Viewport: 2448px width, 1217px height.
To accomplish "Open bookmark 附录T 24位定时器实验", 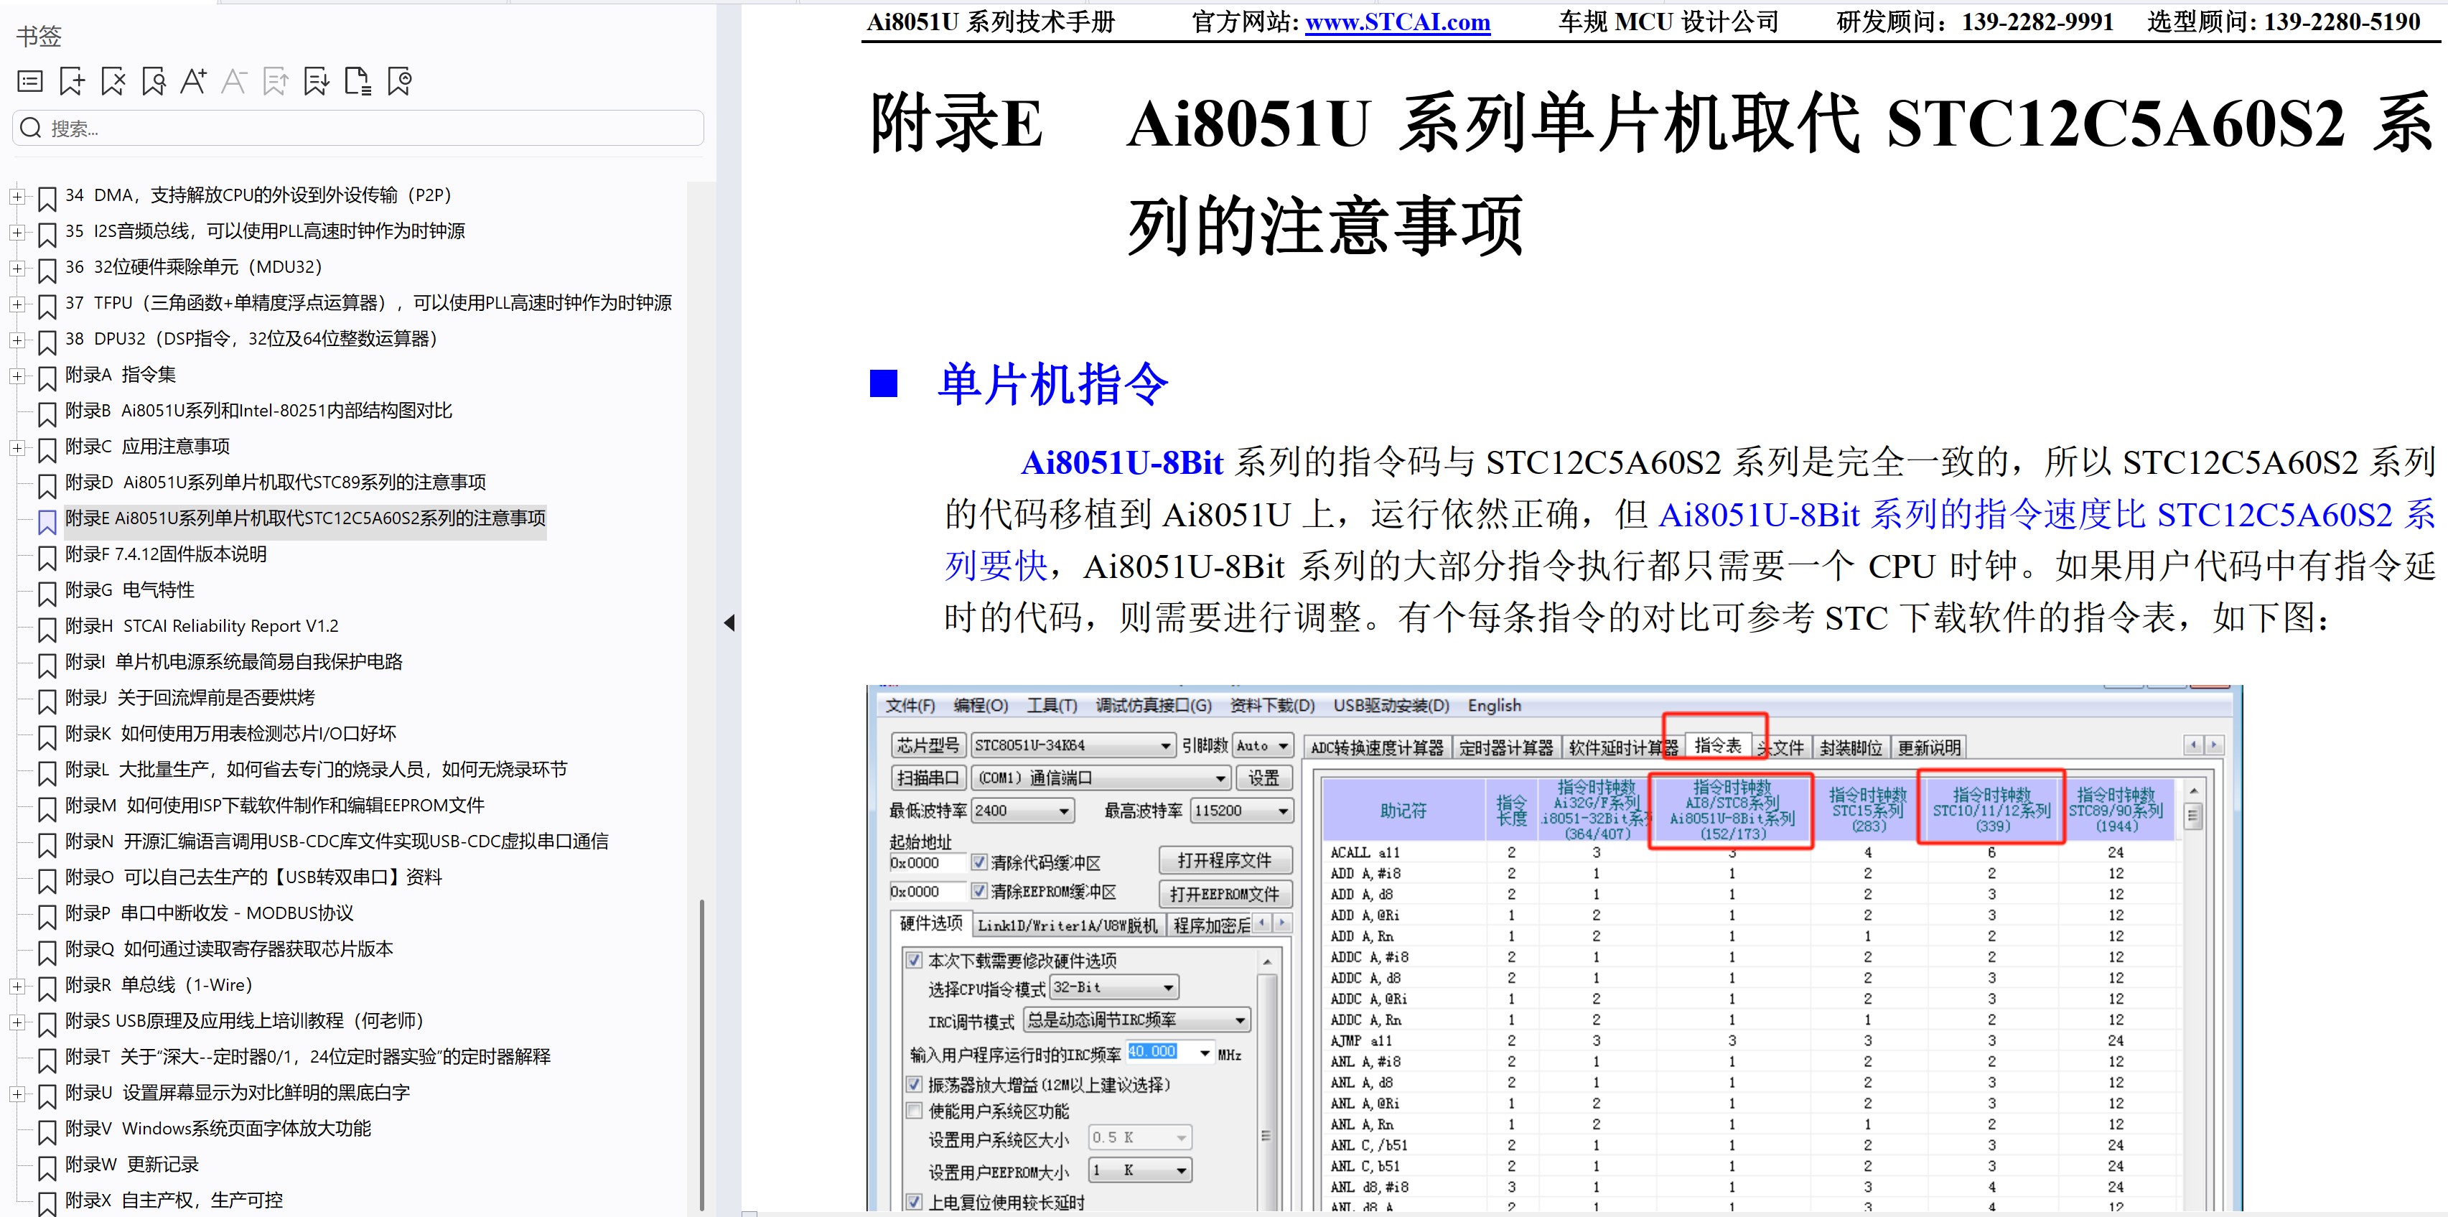I will [308, 1056].
